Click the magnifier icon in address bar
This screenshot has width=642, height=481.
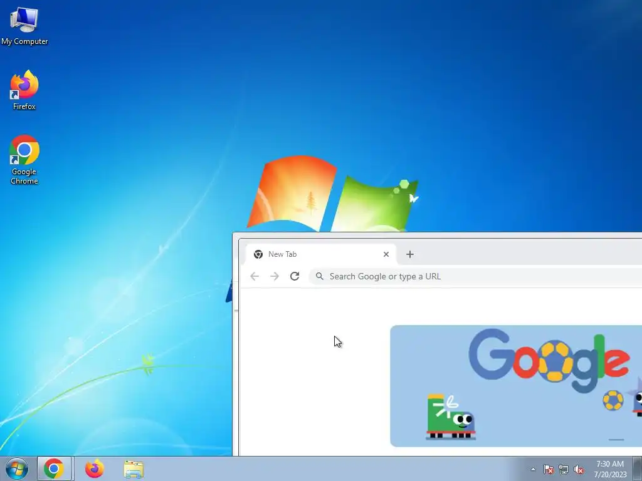[x=320, y=276]
